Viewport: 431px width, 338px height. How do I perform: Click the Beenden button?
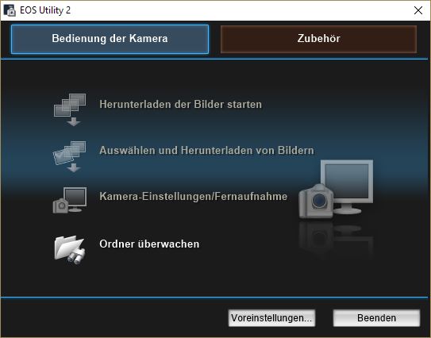tap(376, 318)
